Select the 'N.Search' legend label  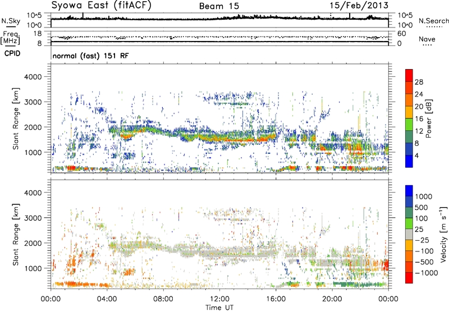click(433, 21)
